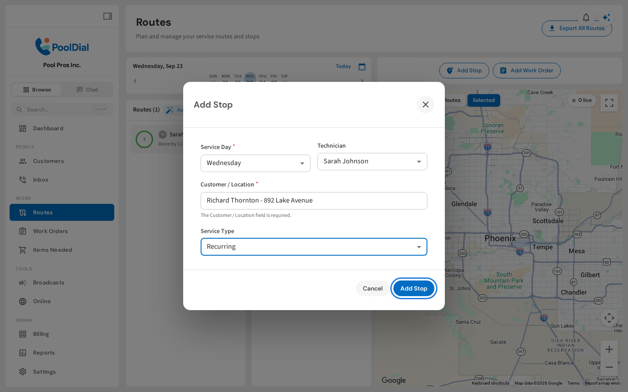Click the Customer / Location input field
The height and width of the screenshot is (392, 628).
[314, 201]
